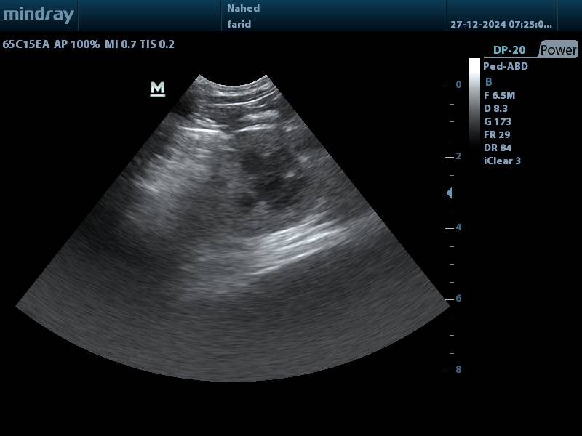Click the date and time 27-12-2024
Image resolution: width=582 pixels, height=436 pixels.
point(501,25)
